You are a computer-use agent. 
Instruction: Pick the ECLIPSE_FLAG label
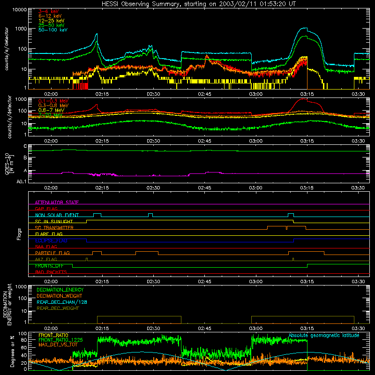51,240
